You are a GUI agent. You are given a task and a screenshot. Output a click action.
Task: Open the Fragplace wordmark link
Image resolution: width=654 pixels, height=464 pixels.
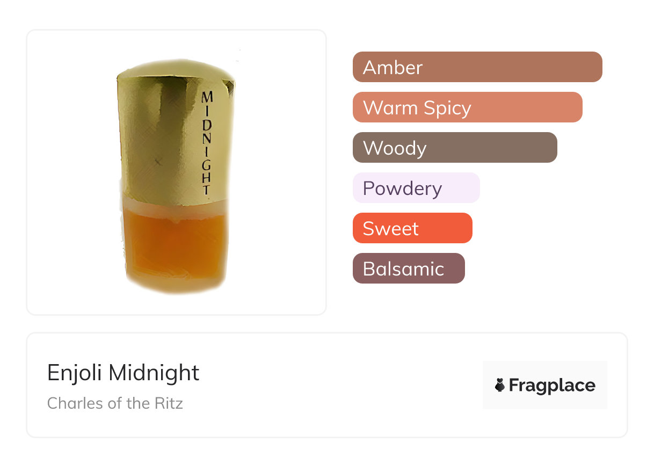click(x=552, y=386)
